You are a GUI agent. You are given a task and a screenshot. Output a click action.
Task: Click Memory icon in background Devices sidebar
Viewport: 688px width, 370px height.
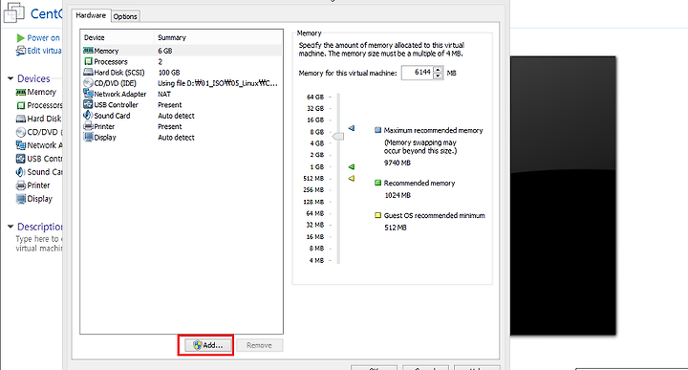tap(21, 92)
